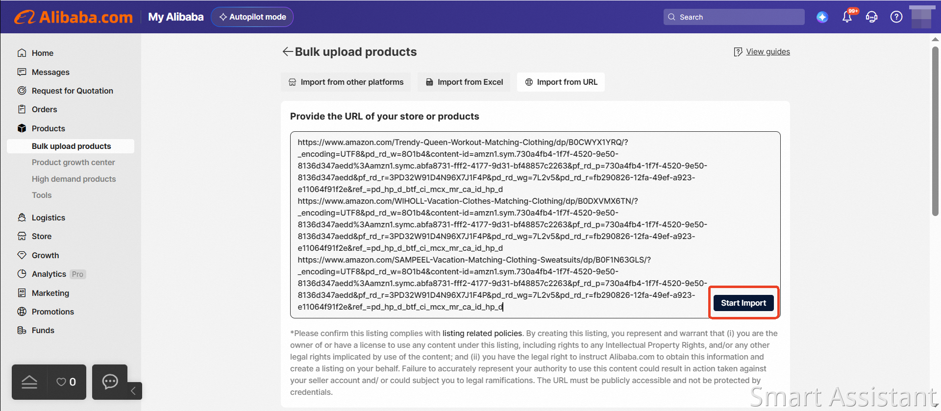Open the user avatar in the header
This screenshot has width=941, height=411.
click(922, 17)
